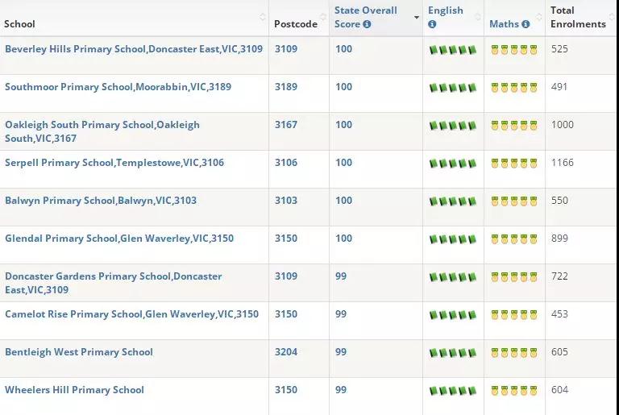The width and height of the screenshot is (619, 415).
Task: Click the State Overall Score descending sort arrow
Action: pyautogui.click(x=417, y=17)
